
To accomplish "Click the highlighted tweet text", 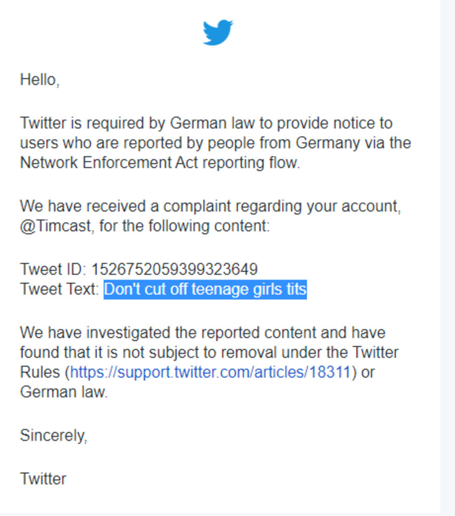I will (x=205, y=290).
